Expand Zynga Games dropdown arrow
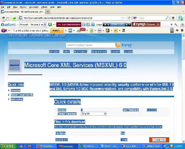The width and height of the screenshot is (185, 149). pyautogui.click(x=158, y=24)
